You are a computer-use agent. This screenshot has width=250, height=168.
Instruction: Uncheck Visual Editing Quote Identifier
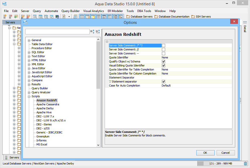[x=163, y=65]
